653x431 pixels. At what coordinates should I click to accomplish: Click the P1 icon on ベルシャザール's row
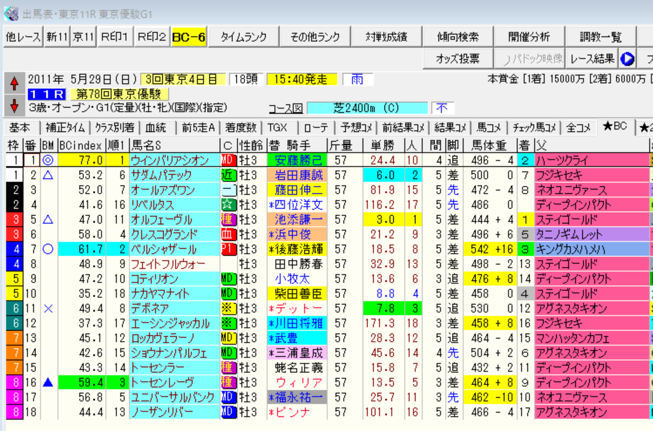click(228, 249)
